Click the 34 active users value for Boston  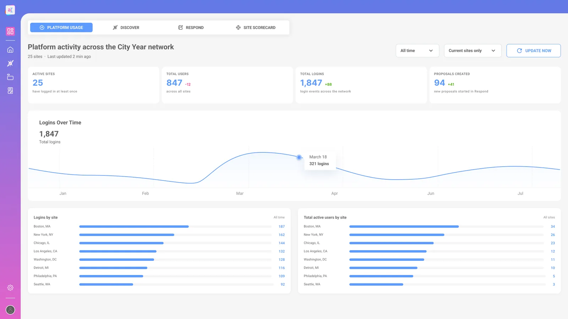(553, 226)
